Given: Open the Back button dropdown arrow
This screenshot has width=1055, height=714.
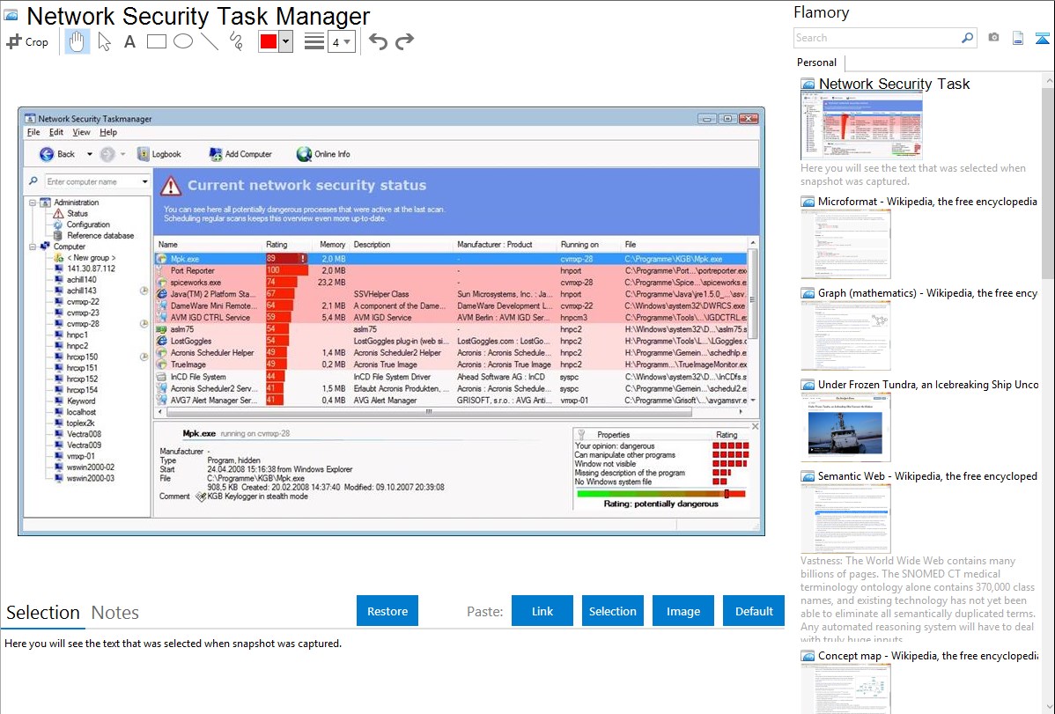Looking at the screenshot, I should (x=90, y=154).
